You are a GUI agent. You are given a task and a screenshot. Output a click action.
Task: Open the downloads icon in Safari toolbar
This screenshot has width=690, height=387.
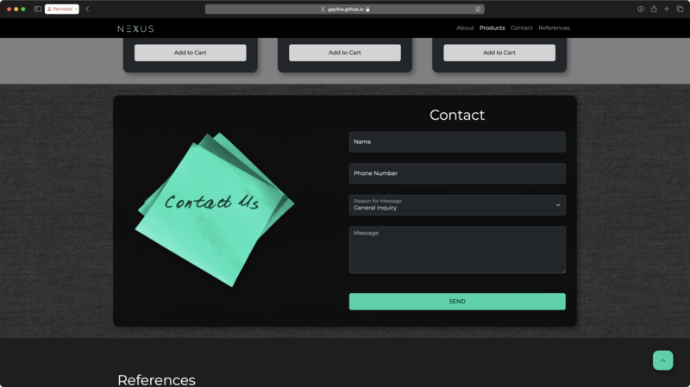click(x=641, y=9)
